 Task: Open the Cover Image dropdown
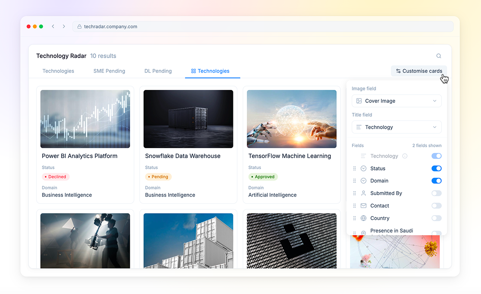pyautogui.click(x=397, y=101)
